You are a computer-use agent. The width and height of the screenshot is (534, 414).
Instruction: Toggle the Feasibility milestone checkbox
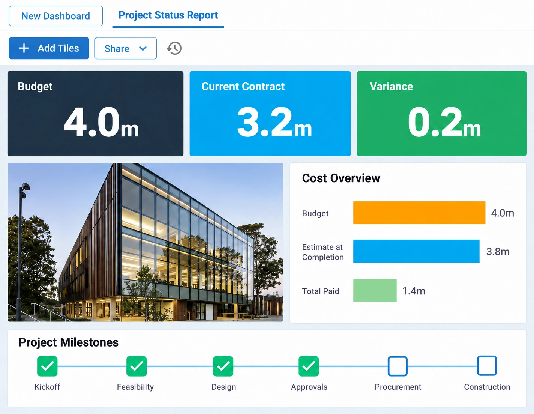(136, 366)
